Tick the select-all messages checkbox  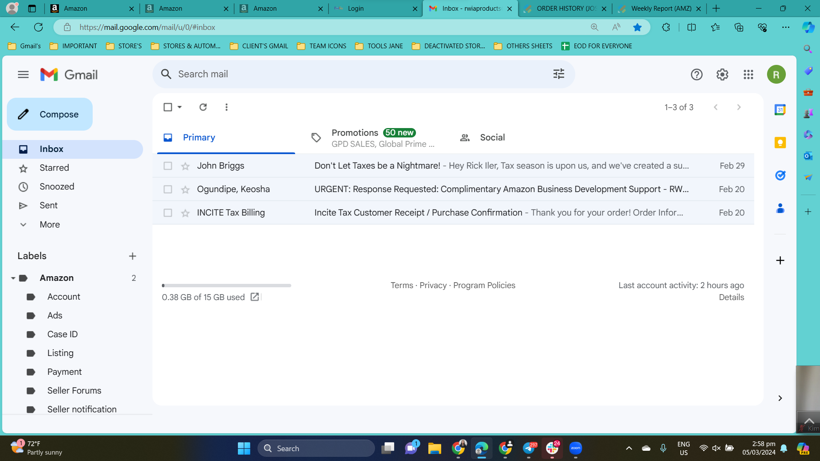[x=168, y=107]
